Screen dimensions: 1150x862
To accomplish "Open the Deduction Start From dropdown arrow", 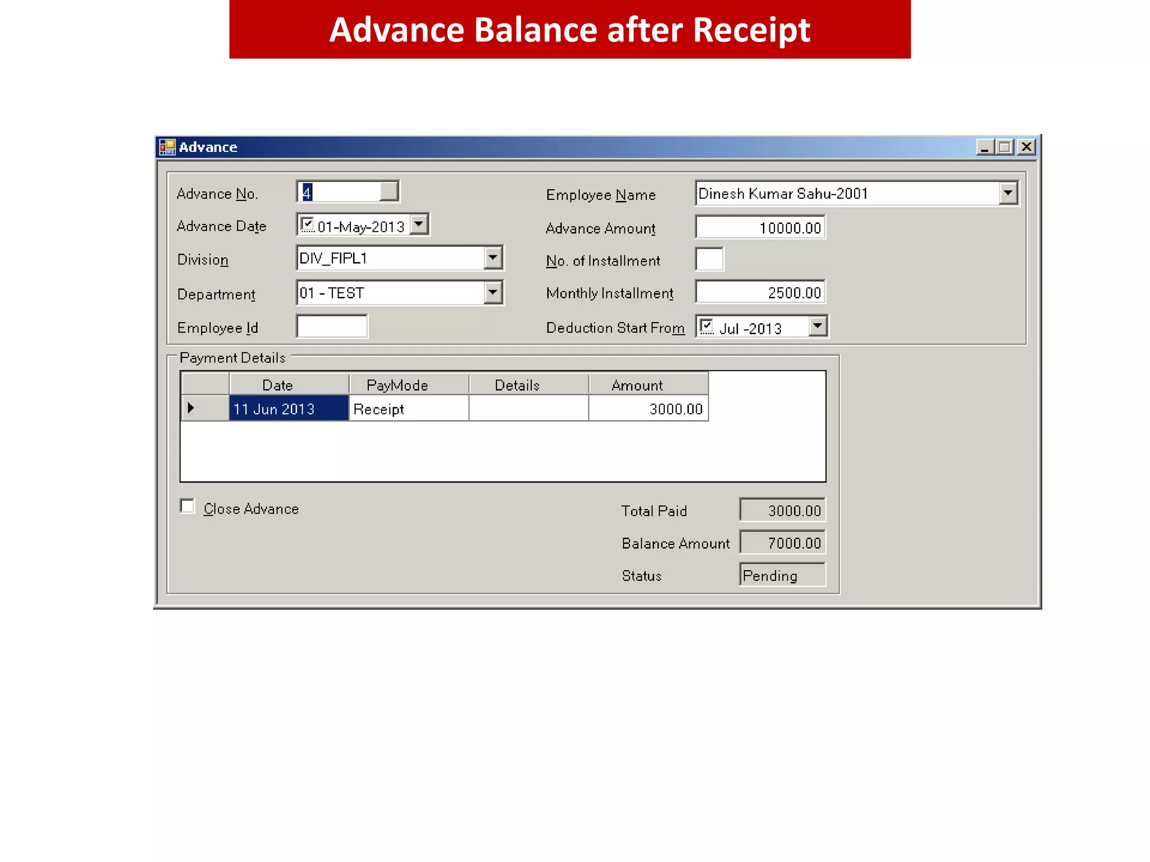I will tap(818, 326).
